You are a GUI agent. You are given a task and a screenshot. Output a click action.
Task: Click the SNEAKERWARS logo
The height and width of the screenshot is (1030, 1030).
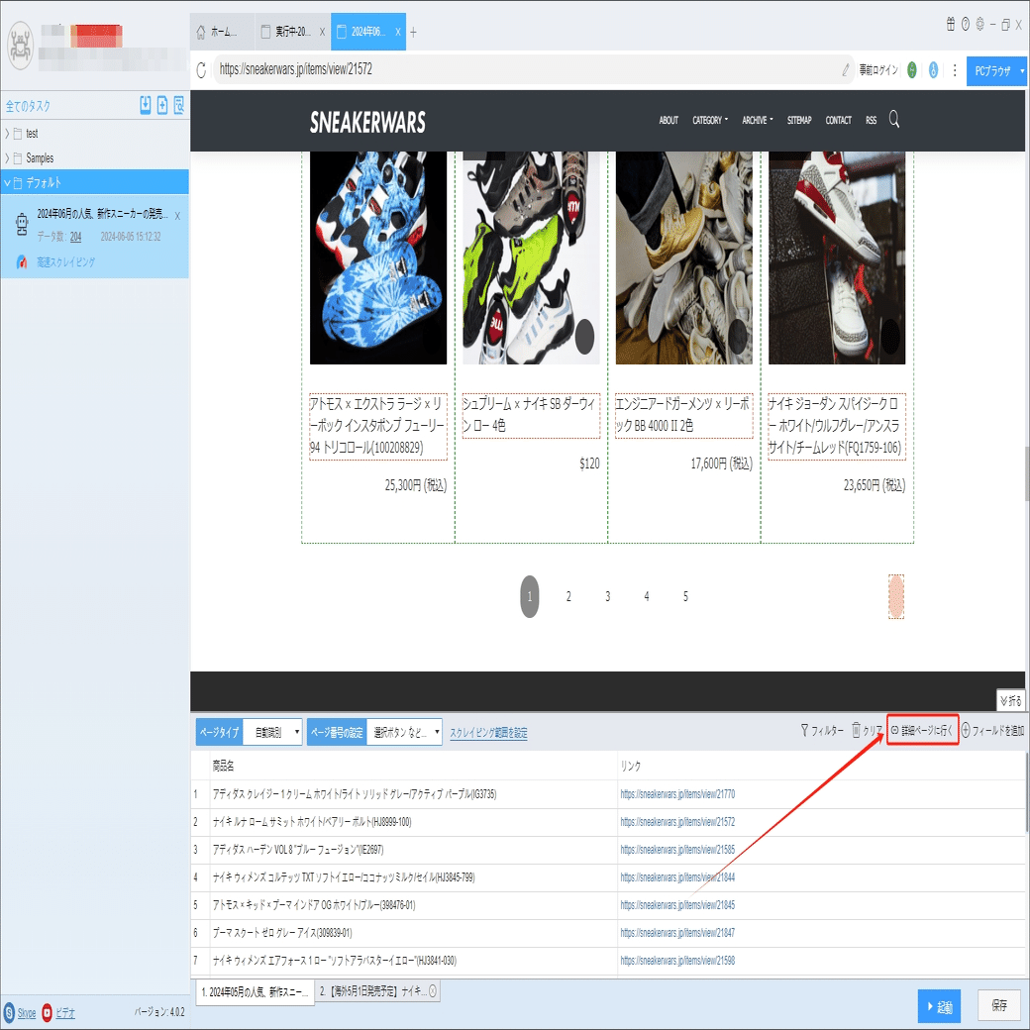[x=367, y=122]
